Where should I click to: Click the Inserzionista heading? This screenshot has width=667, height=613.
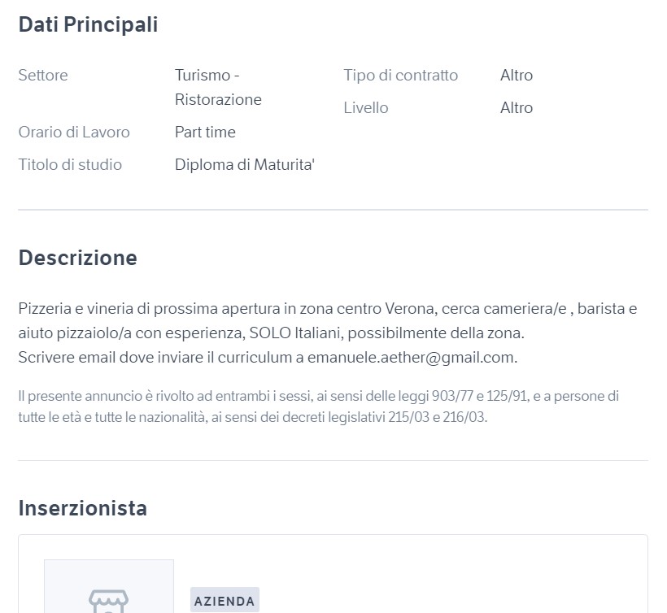pyautogui.click(x=82, y=508)
